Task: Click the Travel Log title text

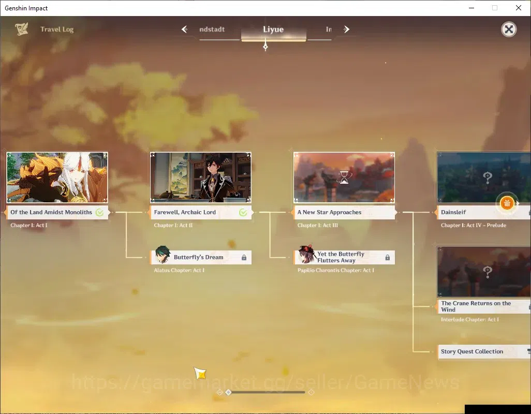Action: [x=57, y=29]
